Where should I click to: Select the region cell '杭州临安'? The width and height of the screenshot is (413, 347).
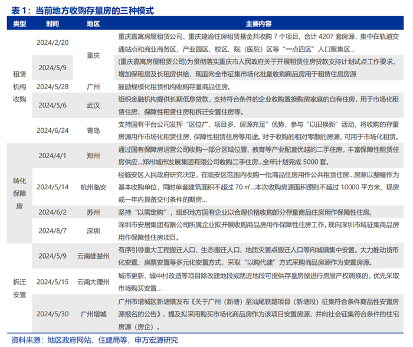93,187
